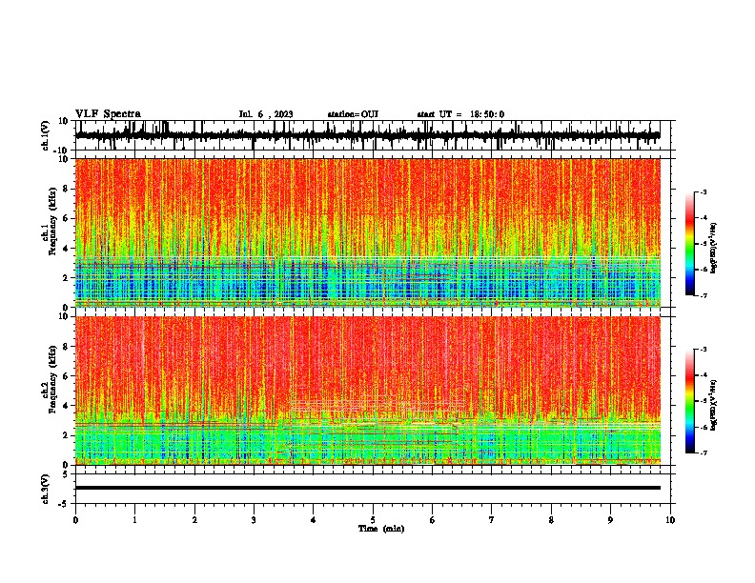Click the "start UT = 18:50:0" label
Image resolution: width=755 pixels, height=583 pixels.
[460, 114]
